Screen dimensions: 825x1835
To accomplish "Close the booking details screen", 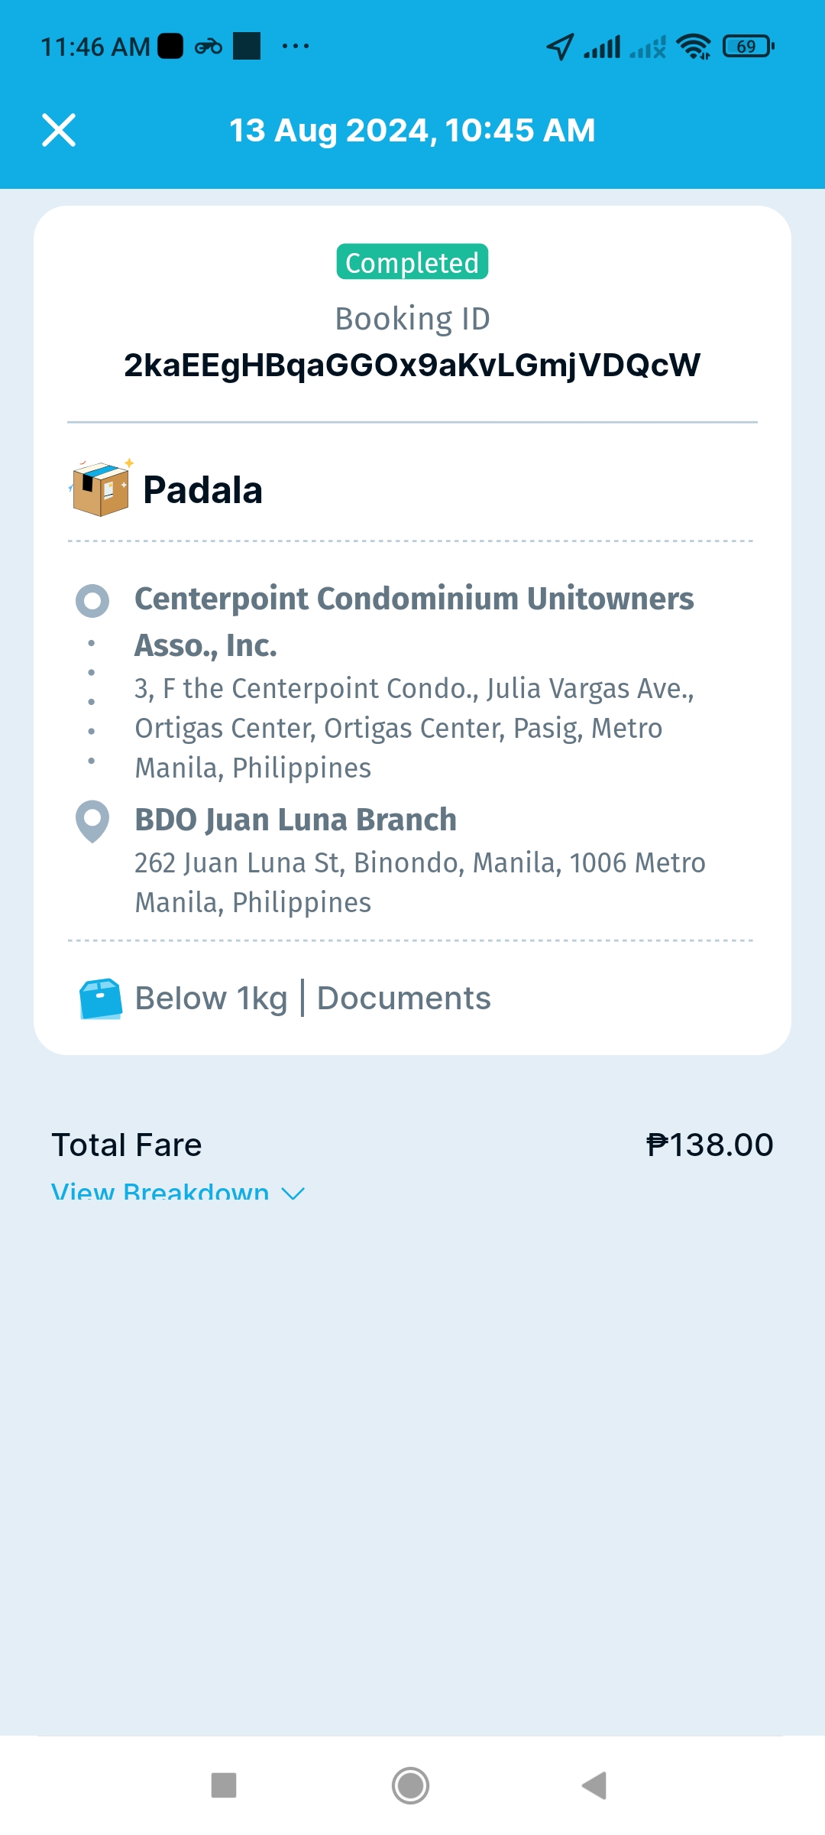I will tap(59, 130).
